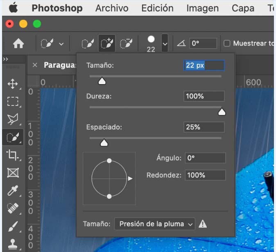
Task: Open the Presión de la pluma dropdown
Action: 154,224
